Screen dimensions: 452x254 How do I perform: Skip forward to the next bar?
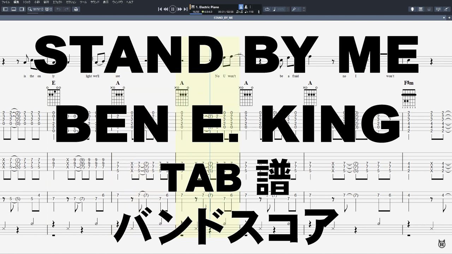[180, 9]
